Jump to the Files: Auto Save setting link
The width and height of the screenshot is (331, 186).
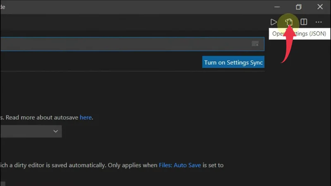(x=180, y=165)
